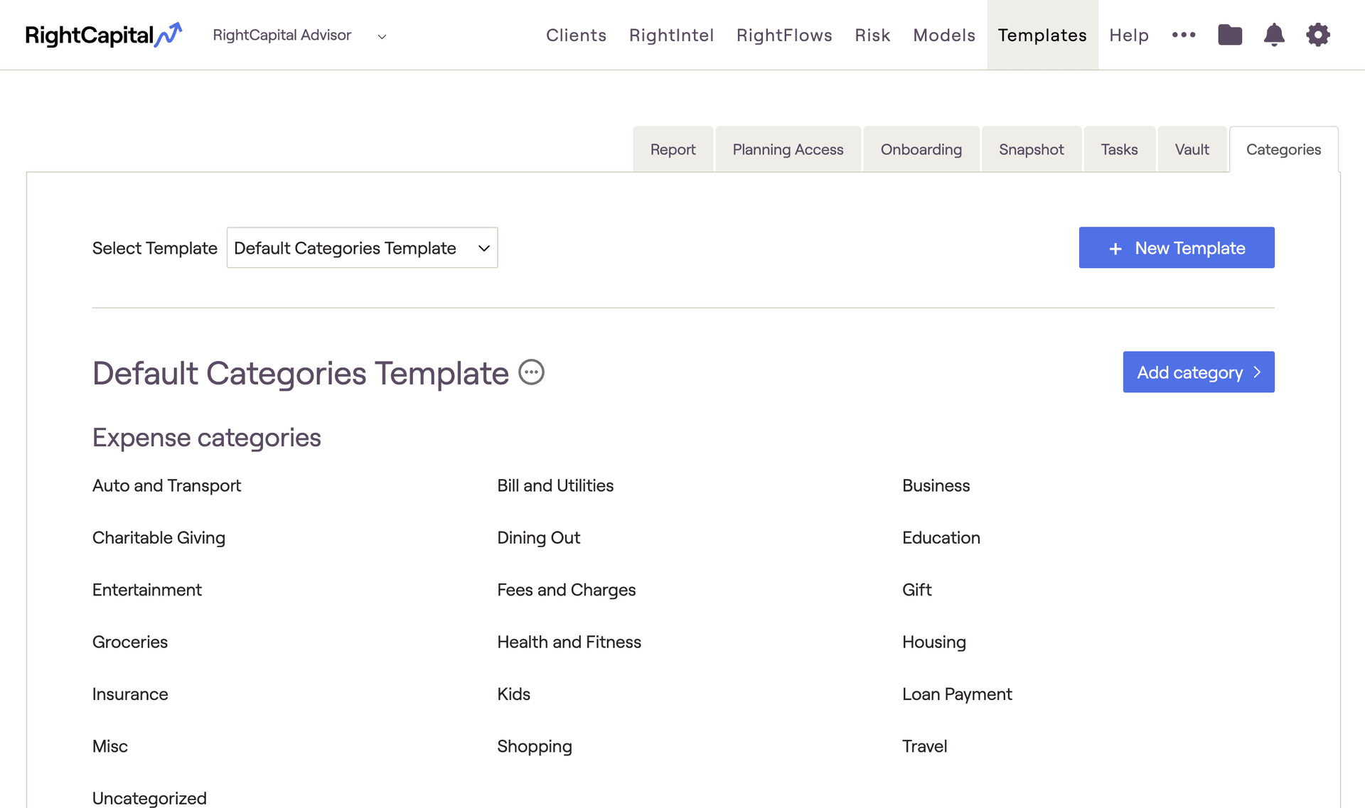This screenshot has height=808, width=1365.
Task: Switch to the Tasks tab
Action: click(1119, 149)
